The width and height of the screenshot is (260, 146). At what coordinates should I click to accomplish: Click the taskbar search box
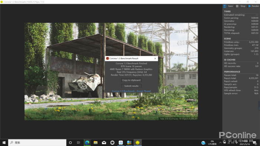37,143
